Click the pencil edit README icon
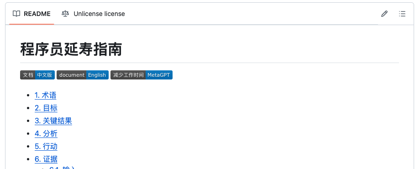Screen dimensions: 415x169 coord(384,14)
